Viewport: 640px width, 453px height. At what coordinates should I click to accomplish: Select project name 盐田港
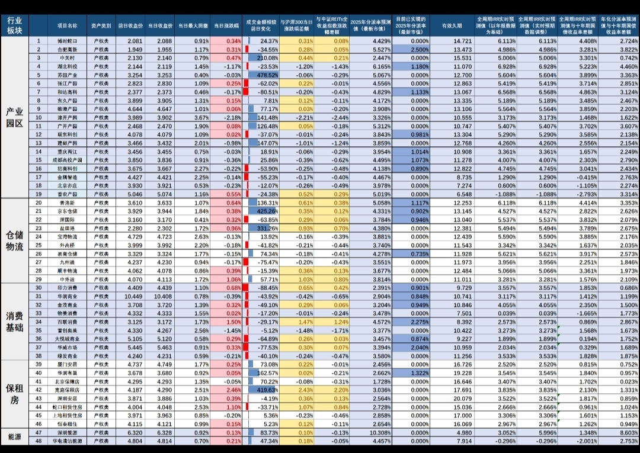click(x=68, y=229)
